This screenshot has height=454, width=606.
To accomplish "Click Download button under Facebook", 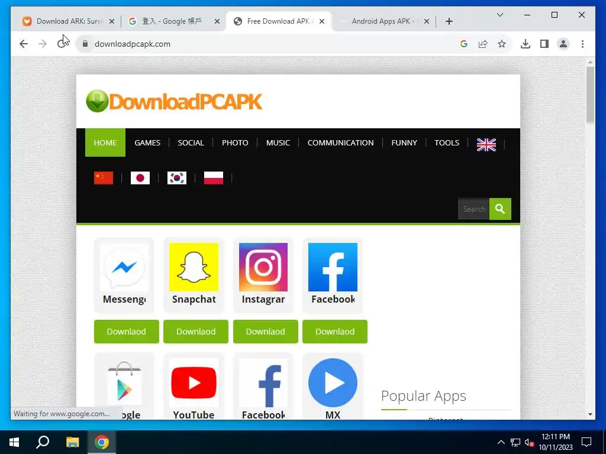I will pyautogui.click(x=335, y=332).
